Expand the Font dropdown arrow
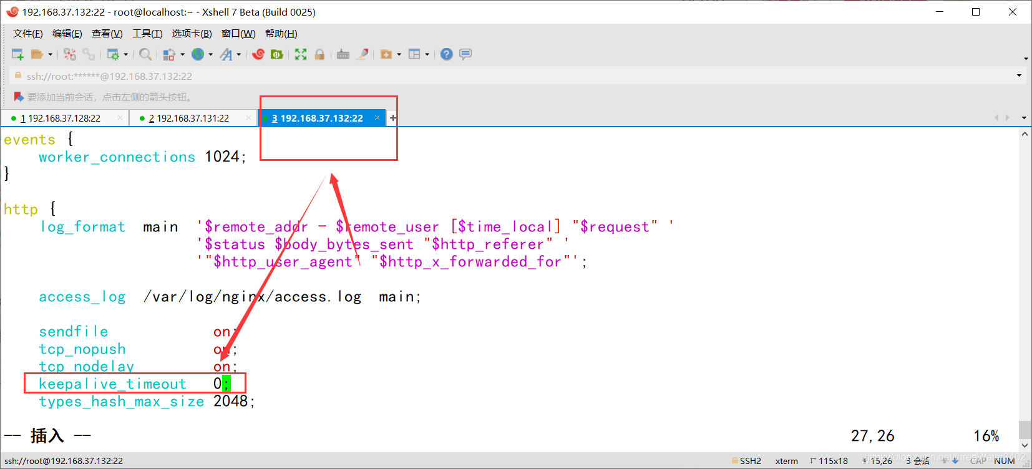1032x469 pixels. click(239, 54)
